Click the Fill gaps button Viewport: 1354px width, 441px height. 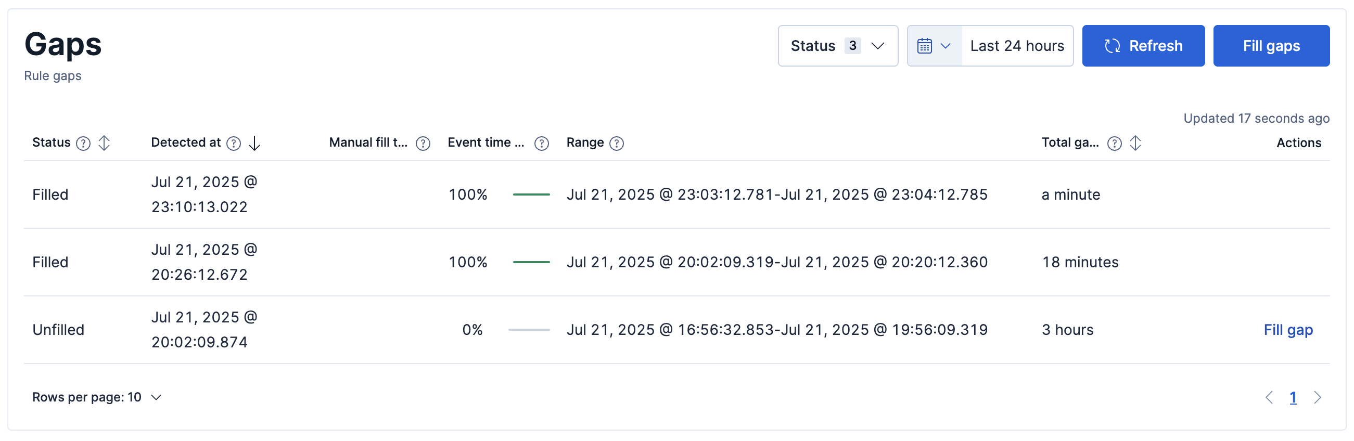[x=1270, y=46]
